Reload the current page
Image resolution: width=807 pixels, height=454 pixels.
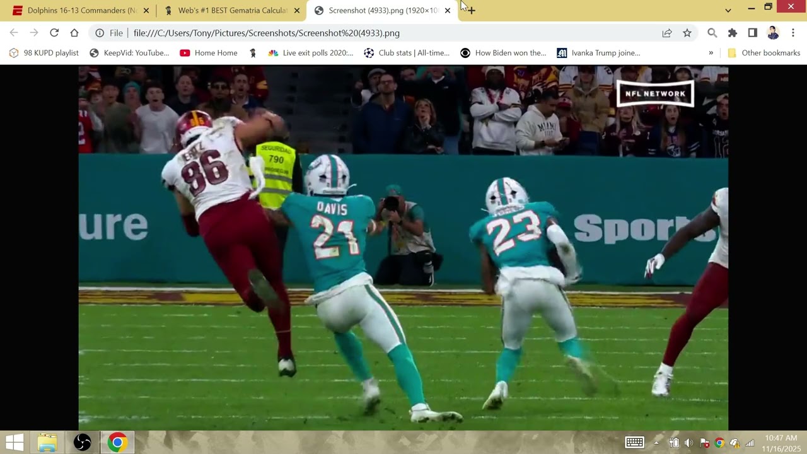pos(54,33)
